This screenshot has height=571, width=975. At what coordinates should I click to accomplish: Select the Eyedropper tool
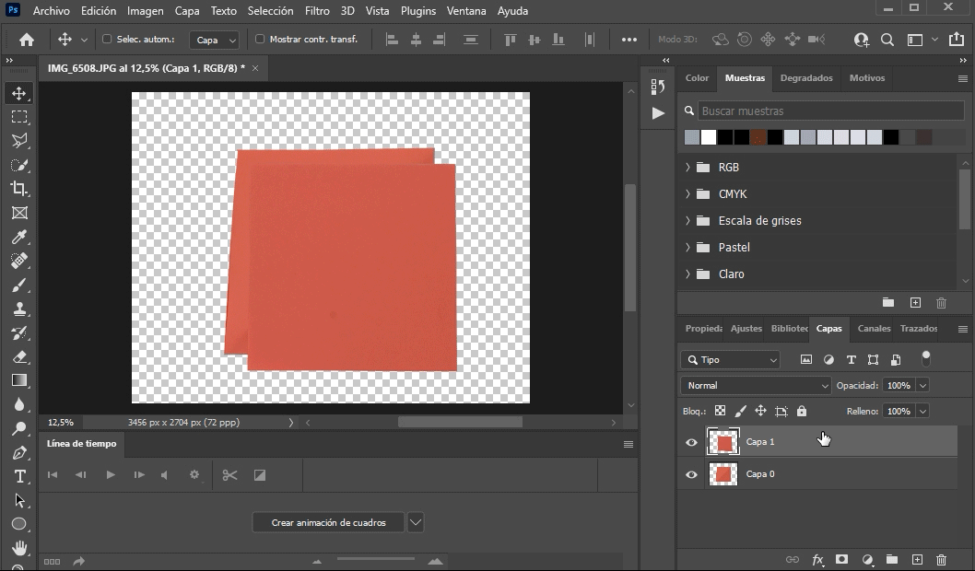pyautogui.click(x=18, y=237)
